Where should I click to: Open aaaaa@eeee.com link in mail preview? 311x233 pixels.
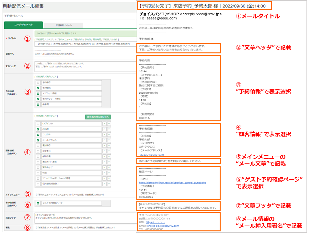(152, 155)
